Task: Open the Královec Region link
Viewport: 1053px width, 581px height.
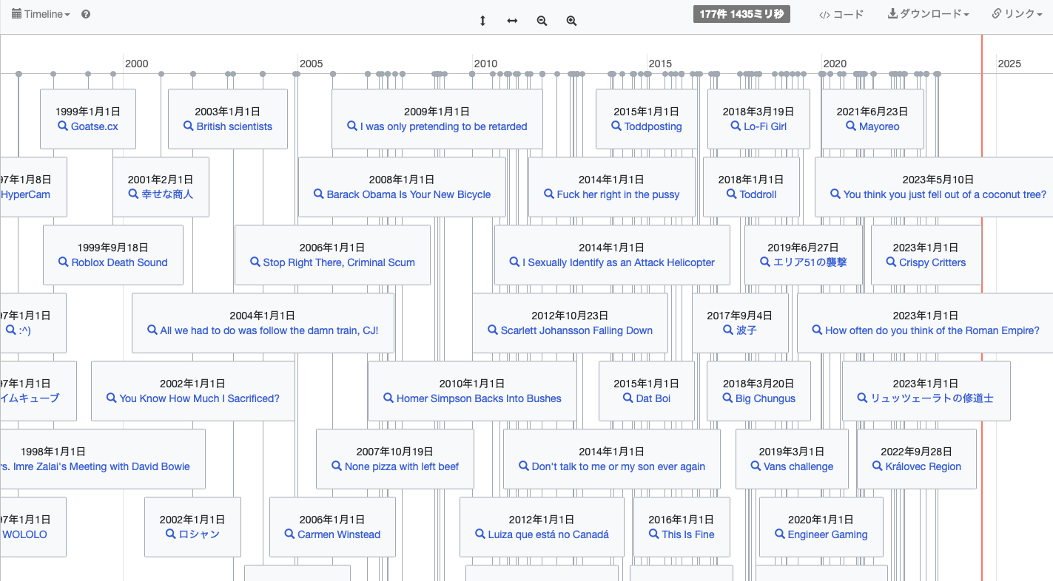Action: point(923,466)
